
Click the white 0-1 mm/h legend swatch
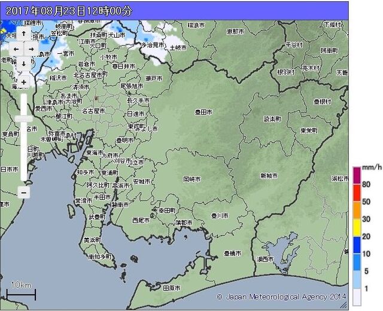[x=357, y=297]
